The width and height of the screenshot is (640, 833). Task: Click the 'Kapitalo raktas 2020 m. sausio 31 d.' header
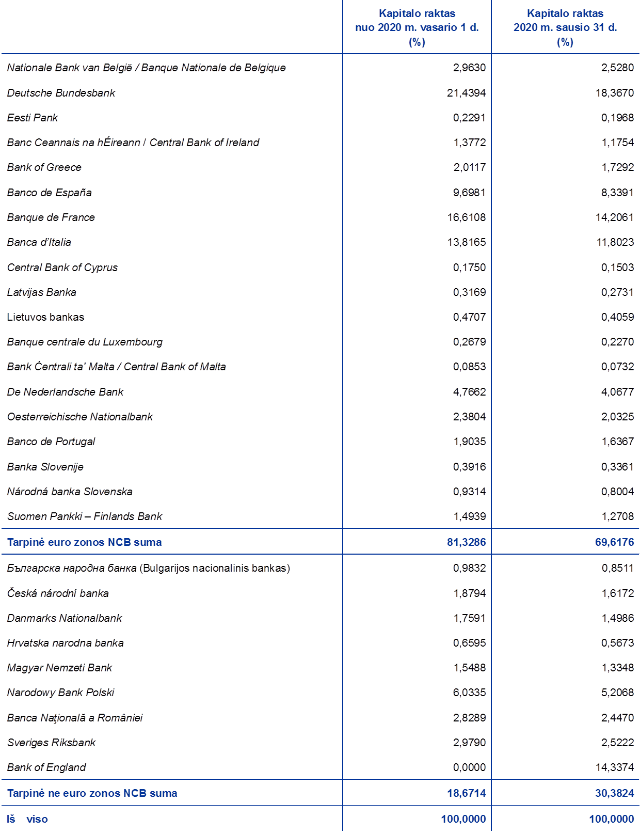565,27
